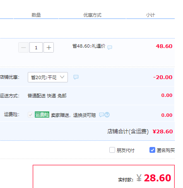Click the 实付款 ¥28.60 total amount
Viewport: 183px width, 188px height.
[x=154, y=178]
